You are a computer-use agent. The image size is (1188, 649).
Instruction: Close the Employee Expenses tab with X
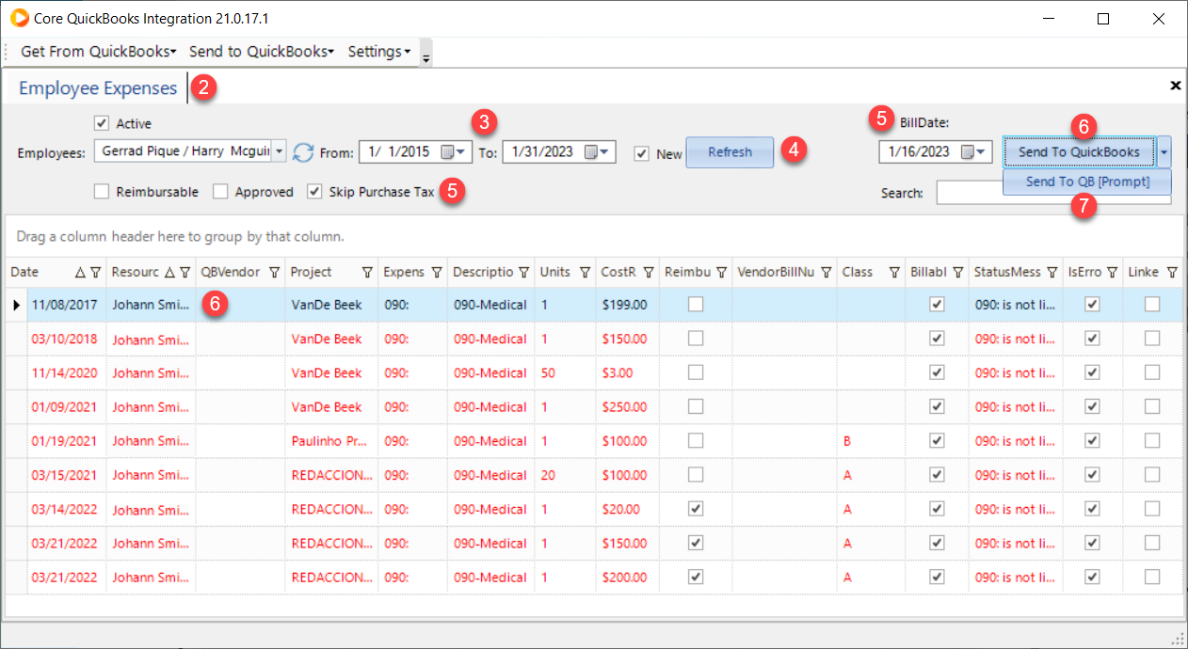(1175, 86)
